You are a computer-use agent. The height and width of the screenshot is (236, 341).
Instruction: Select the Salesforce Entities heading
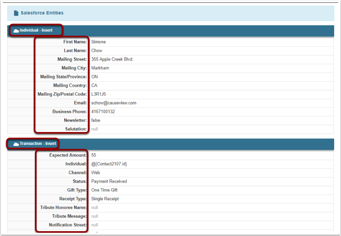click(42, 13)
